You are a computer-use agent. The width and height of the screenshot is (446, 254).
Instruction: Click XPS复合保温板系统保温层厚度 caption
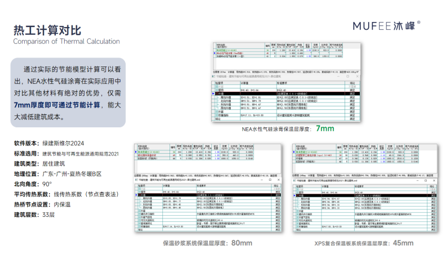pyautogui.click(x=352, y=243)
